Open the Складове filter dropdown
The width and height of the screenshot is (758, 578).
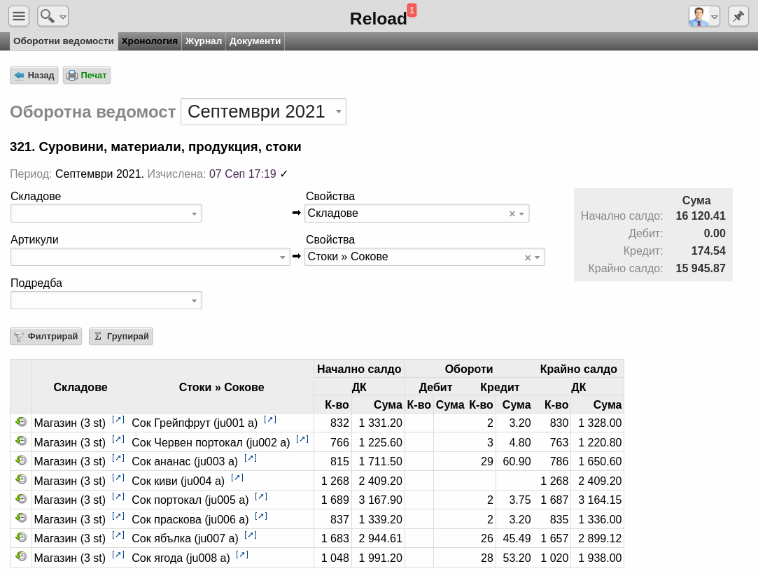(106, 213)
